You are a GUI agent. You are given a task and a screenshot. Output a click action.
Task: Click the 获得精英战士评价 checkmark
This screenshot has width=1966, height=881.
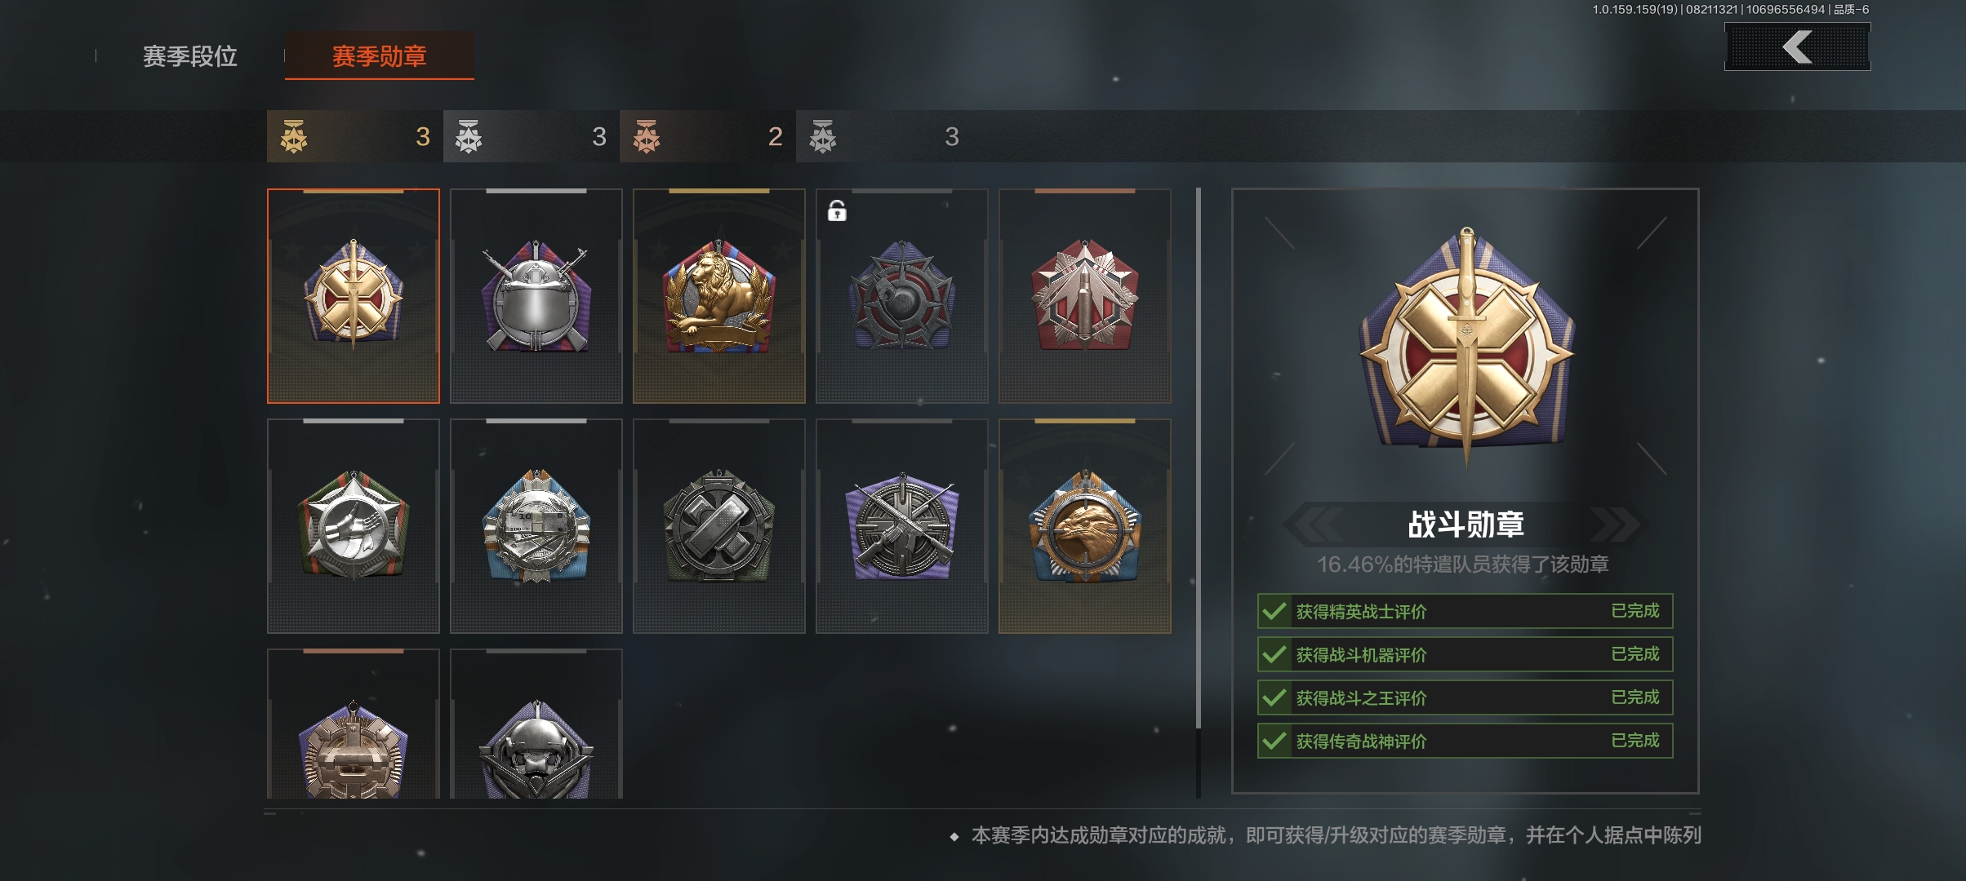coord(1274,611)
